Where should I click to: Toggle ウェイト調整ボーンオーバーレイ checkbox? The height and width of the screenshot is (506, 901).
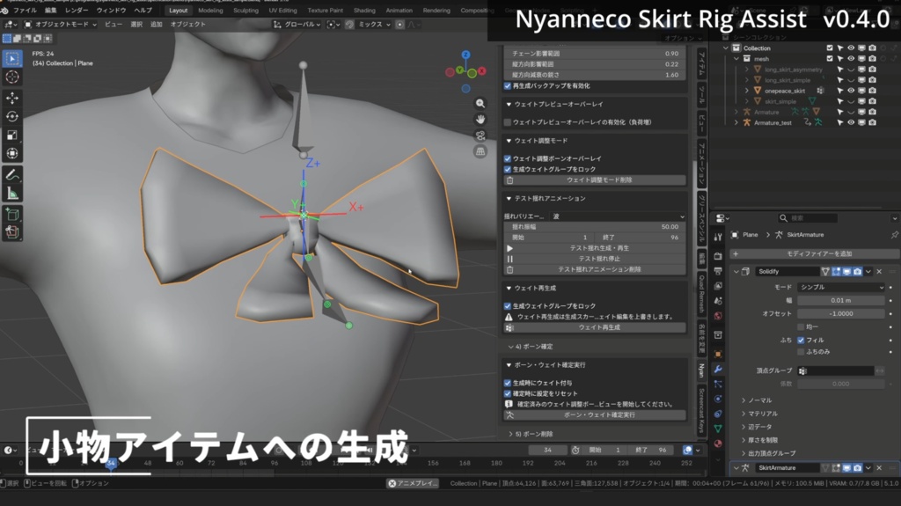click(508, 158)
